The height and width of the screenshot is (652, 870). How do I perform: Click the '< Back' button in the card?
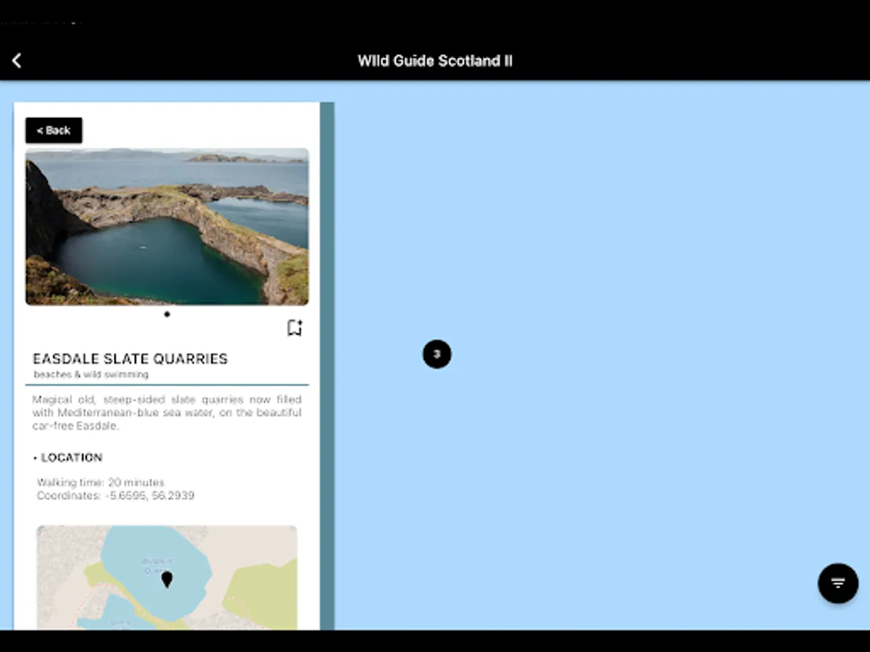[x=54, y=130]
